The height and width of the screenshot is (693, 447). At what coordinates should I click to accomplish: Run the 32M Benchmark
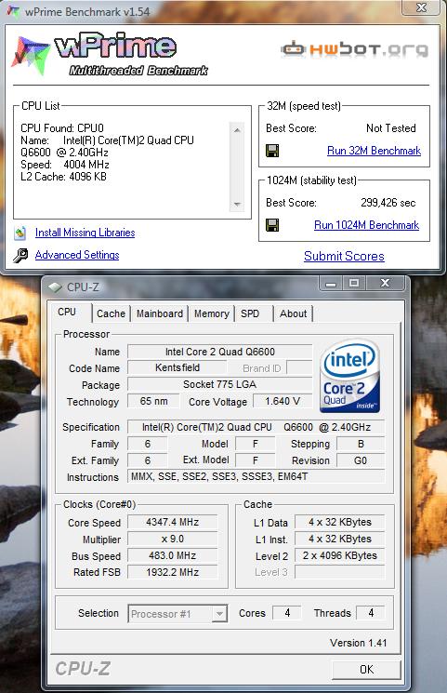pos(374,151)
